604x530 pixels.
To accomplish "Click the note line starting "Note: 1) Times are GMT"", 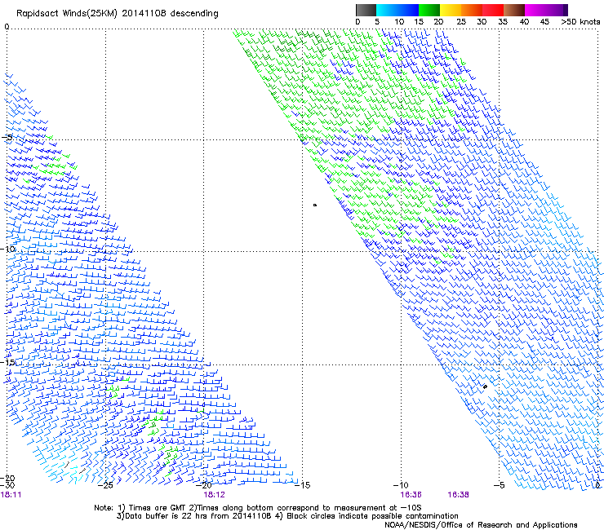I will pos(258,508).
